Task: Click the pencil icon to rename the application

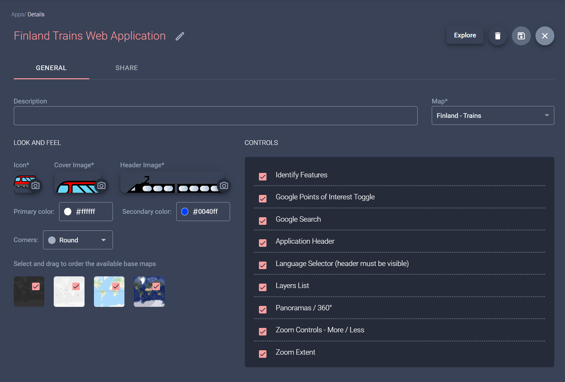Action: coord(179,36)
